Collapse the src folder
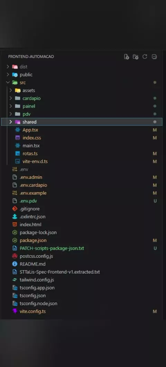 pyautogui.click(x=8, y=82)
